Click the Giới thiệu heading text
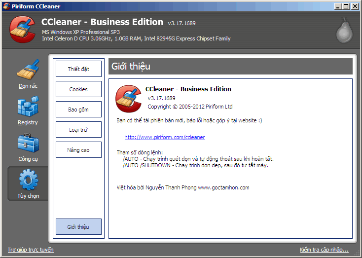 131,67
